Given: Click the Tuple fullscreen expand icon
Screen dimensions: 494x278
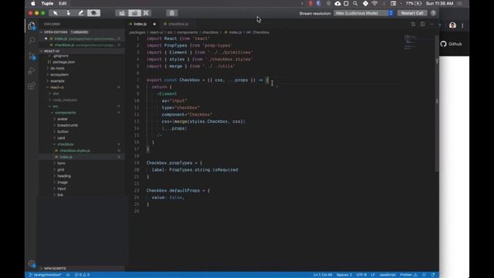Looking at the screenshot, I should [146, 13].
